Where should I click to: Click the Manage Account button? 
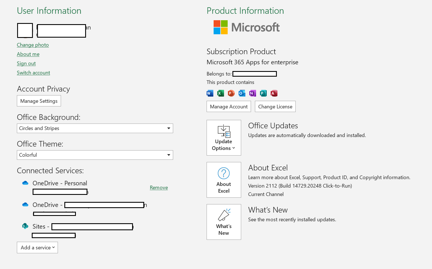229,106
